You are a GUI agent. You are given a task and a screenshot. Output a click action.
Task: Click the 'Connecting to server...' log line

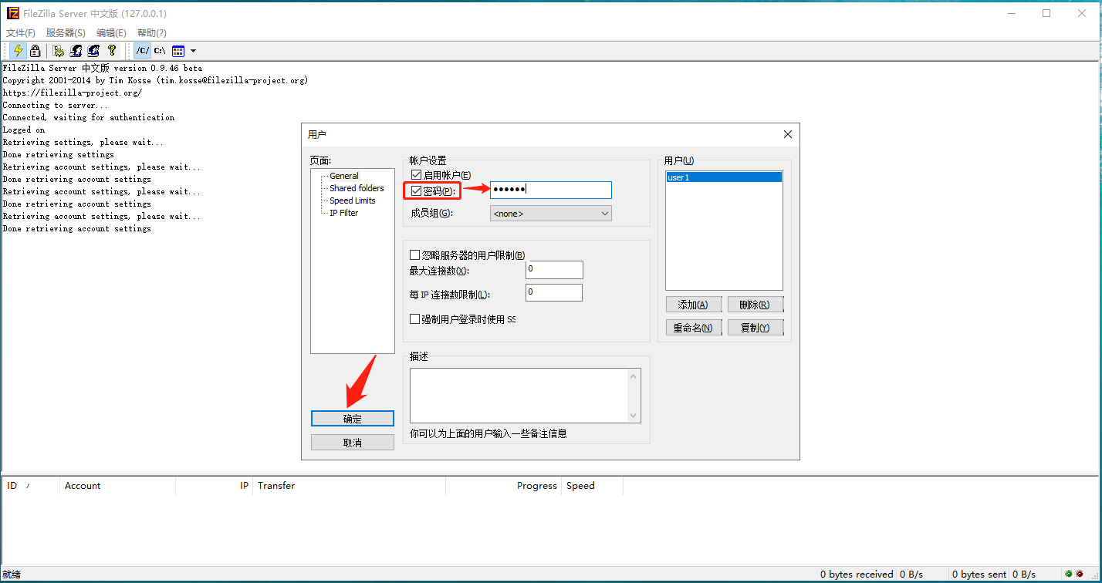pyautogui.click(x=56, y=105)
